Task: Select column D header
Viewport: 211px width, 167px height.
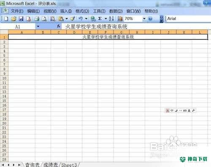Action: 74,32
